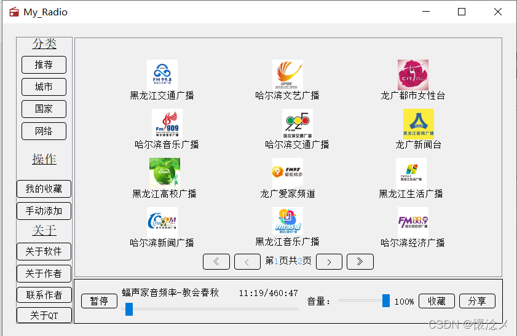The height and width of the screenshot is (336, 517).
Task: Click the 龙广爱家频道 station name
Action: pyautogui.click(x=288, y=193)
